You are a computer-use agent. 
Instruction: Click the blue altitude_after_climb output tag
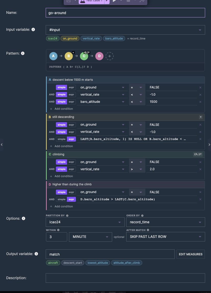(x=127, y=263)
